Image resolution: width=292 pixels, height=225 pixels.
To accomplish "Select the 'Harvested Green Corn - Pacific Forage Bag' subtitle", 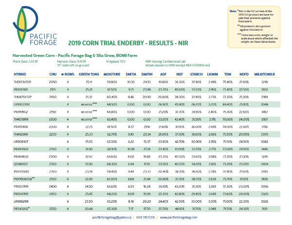I will 75,55.
